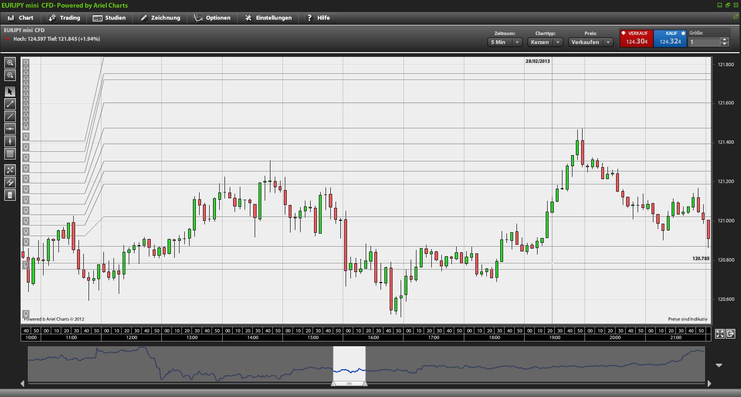
Task: Click the 121.800 price axis label
Action: [x=726, y=65]
